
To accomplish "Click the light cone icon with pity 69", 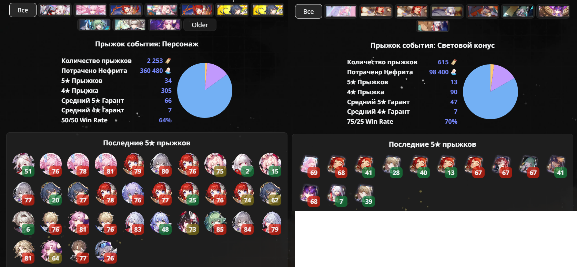I will coord(310,166).
